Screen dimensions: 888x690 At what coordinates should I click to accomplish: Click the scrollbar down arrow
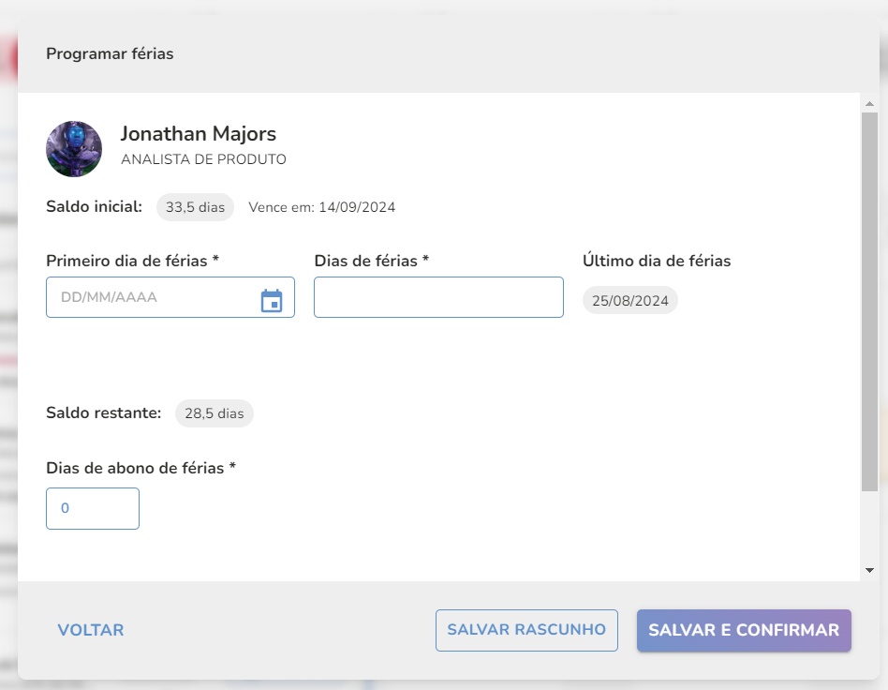pos(870,570)
